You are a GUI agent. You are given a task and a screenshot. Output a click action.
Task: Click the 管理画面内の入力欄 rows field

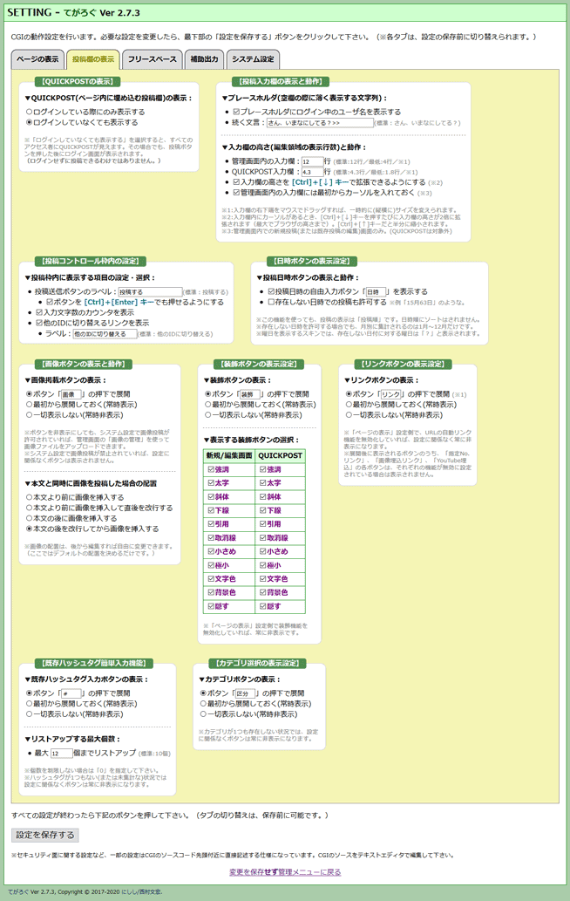(x=312, y=161)
